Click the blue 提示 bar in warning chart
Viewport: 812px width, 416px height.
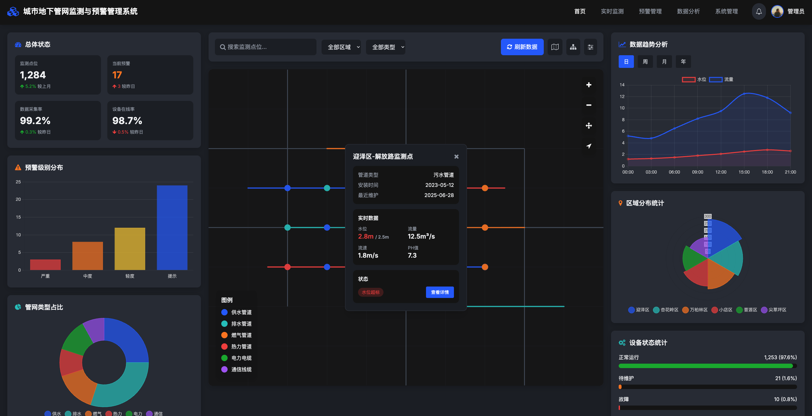pyautogui.click(x=172, y=228)
